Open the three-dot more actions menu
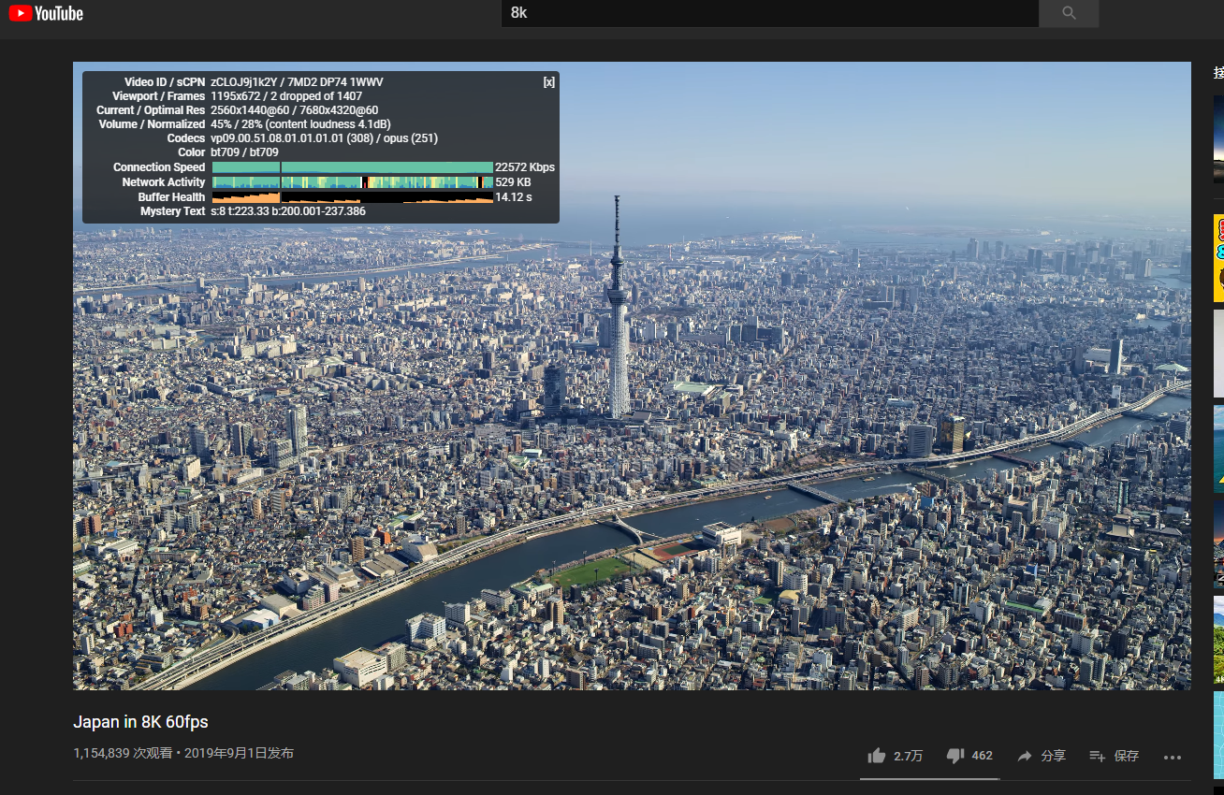 [1172, 757]
